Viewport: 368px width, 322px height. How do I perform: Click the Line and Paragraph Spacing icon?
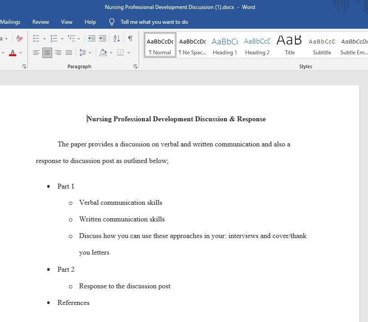pos(82,53)
